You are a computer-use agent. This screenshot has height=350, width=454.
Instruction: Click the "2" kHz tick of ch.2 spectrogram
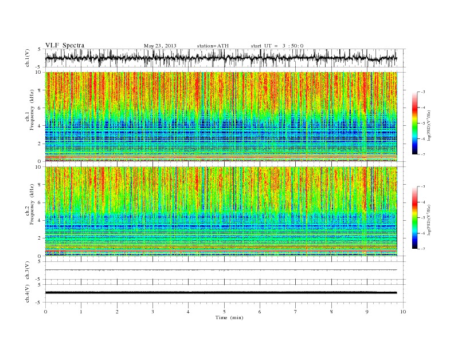[40, 238]
